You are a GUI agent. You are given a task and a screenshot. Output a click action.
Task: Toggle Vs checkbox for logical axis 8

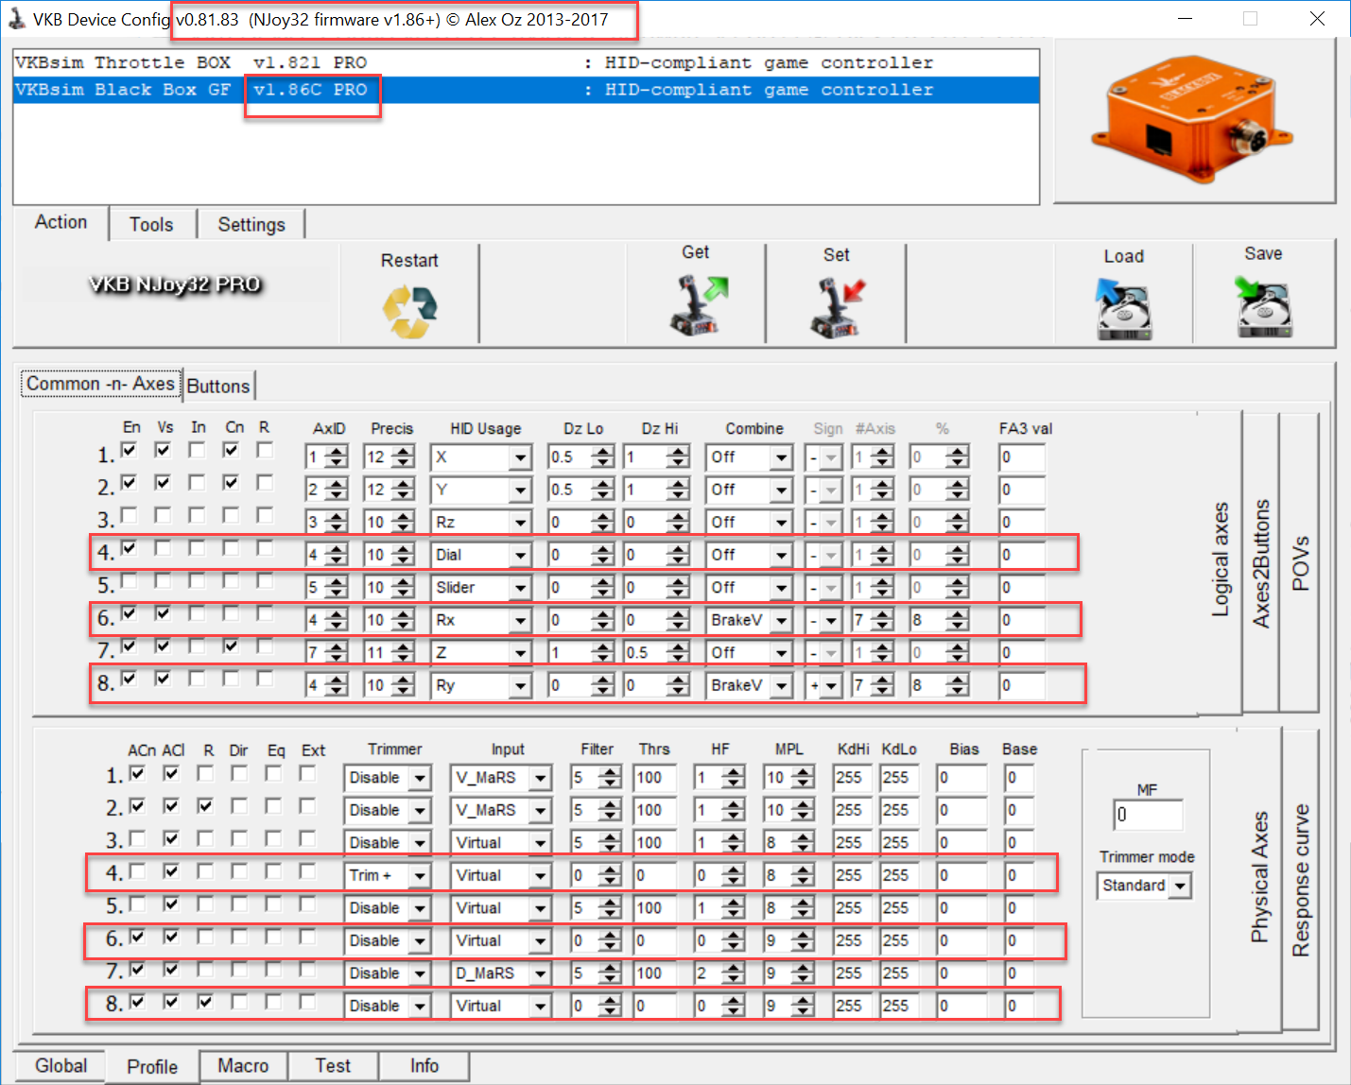tap(164, 679)
